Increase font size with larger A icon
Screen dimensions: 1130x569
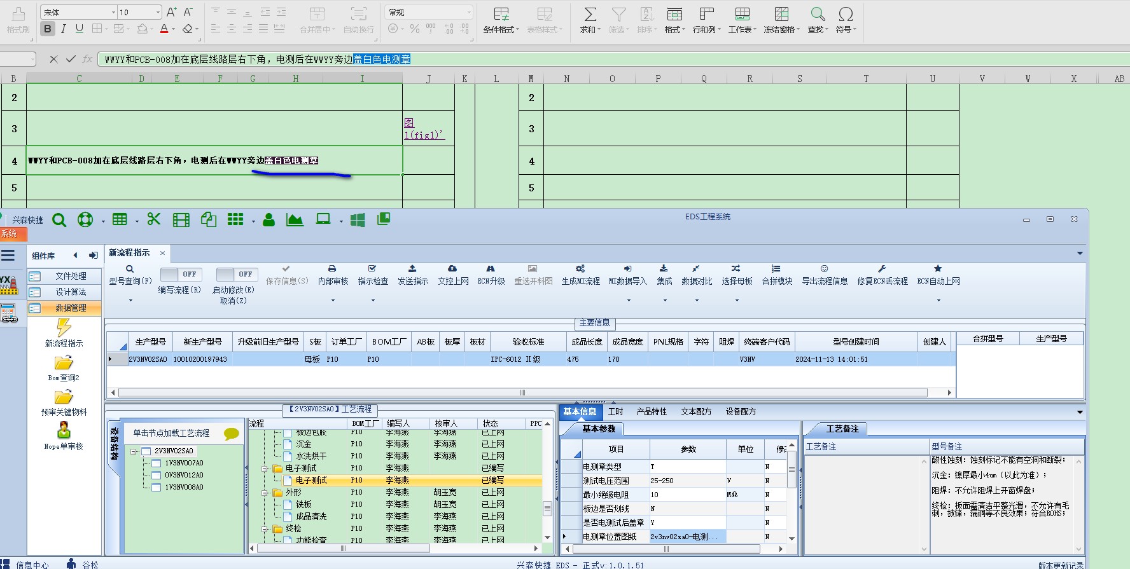(x=171, y=12)
